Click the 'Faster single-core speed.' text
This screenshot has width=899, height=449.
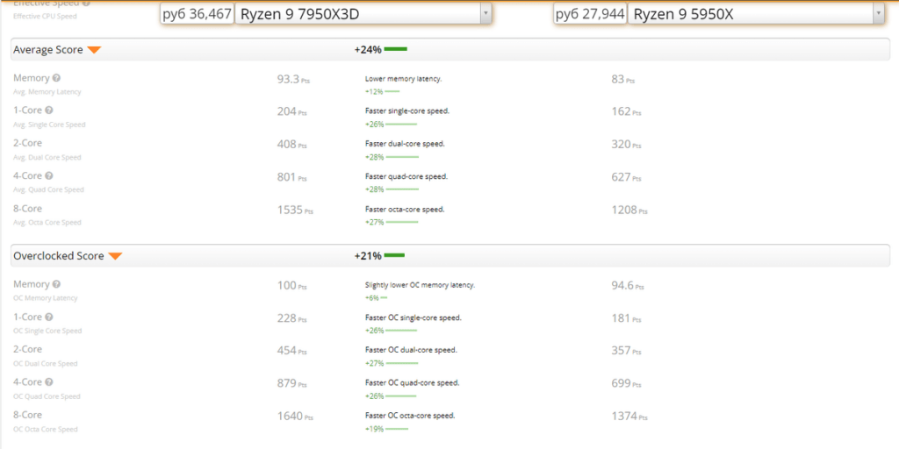point(407,111)
